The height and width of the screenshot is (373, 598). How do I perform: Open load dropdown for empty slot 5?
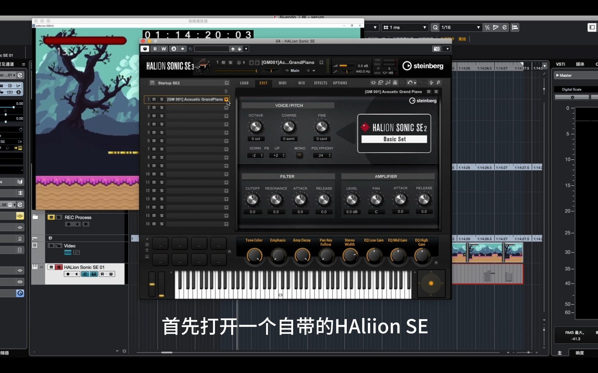(x=226, y=133)
